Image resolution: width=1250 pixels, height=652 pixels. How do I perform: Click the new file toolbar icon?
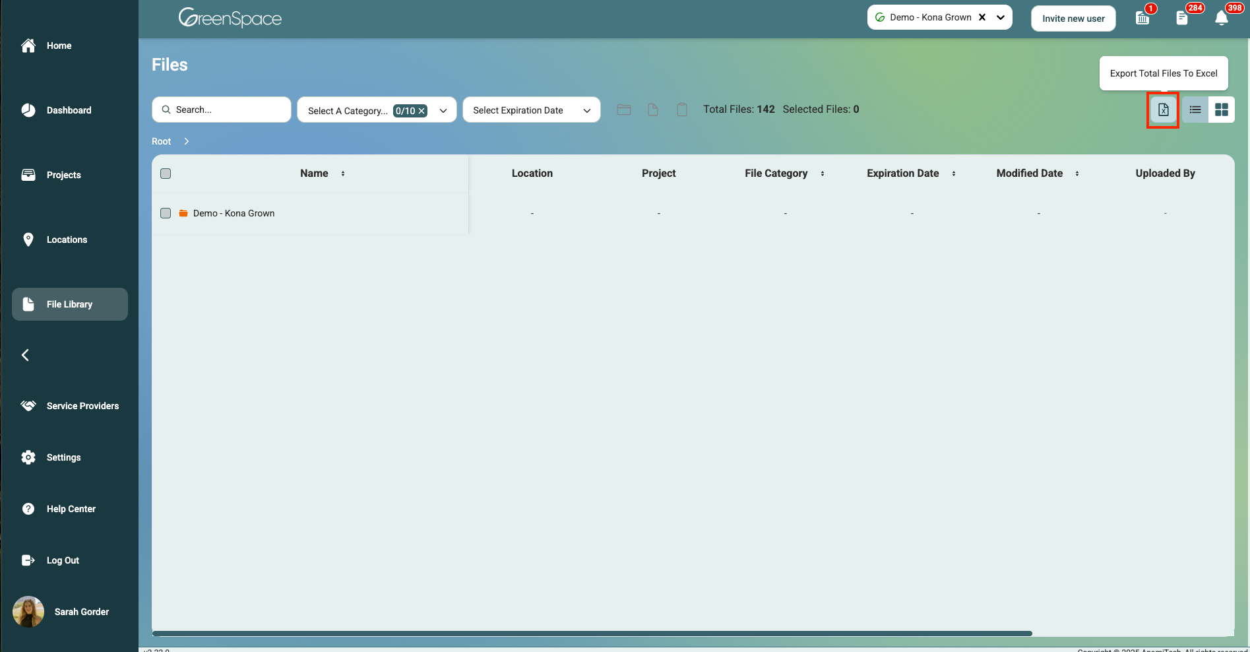coord(653,110)
